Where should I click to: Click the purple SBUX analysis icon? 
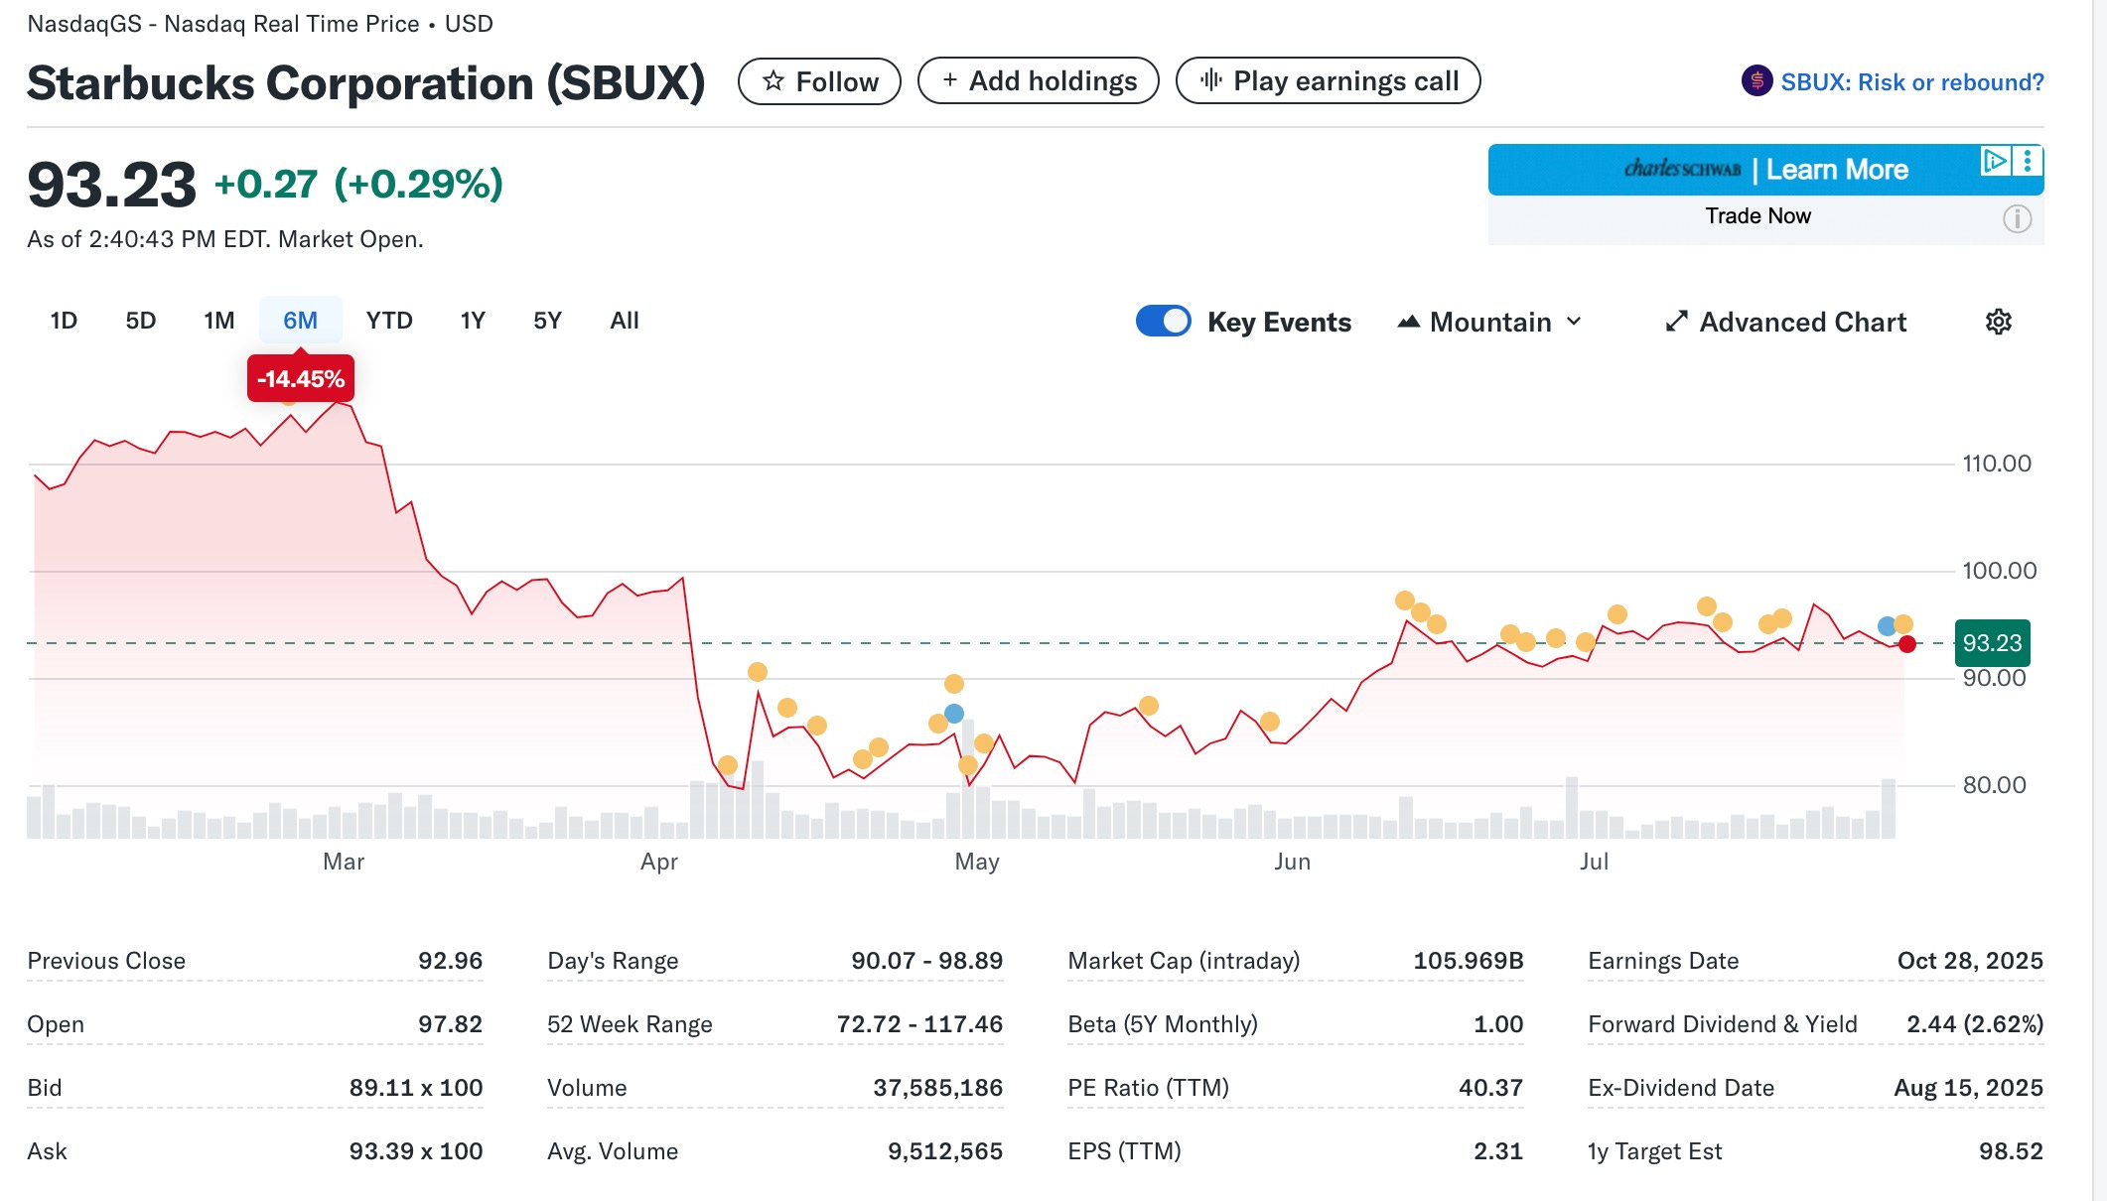[1756, 81]
